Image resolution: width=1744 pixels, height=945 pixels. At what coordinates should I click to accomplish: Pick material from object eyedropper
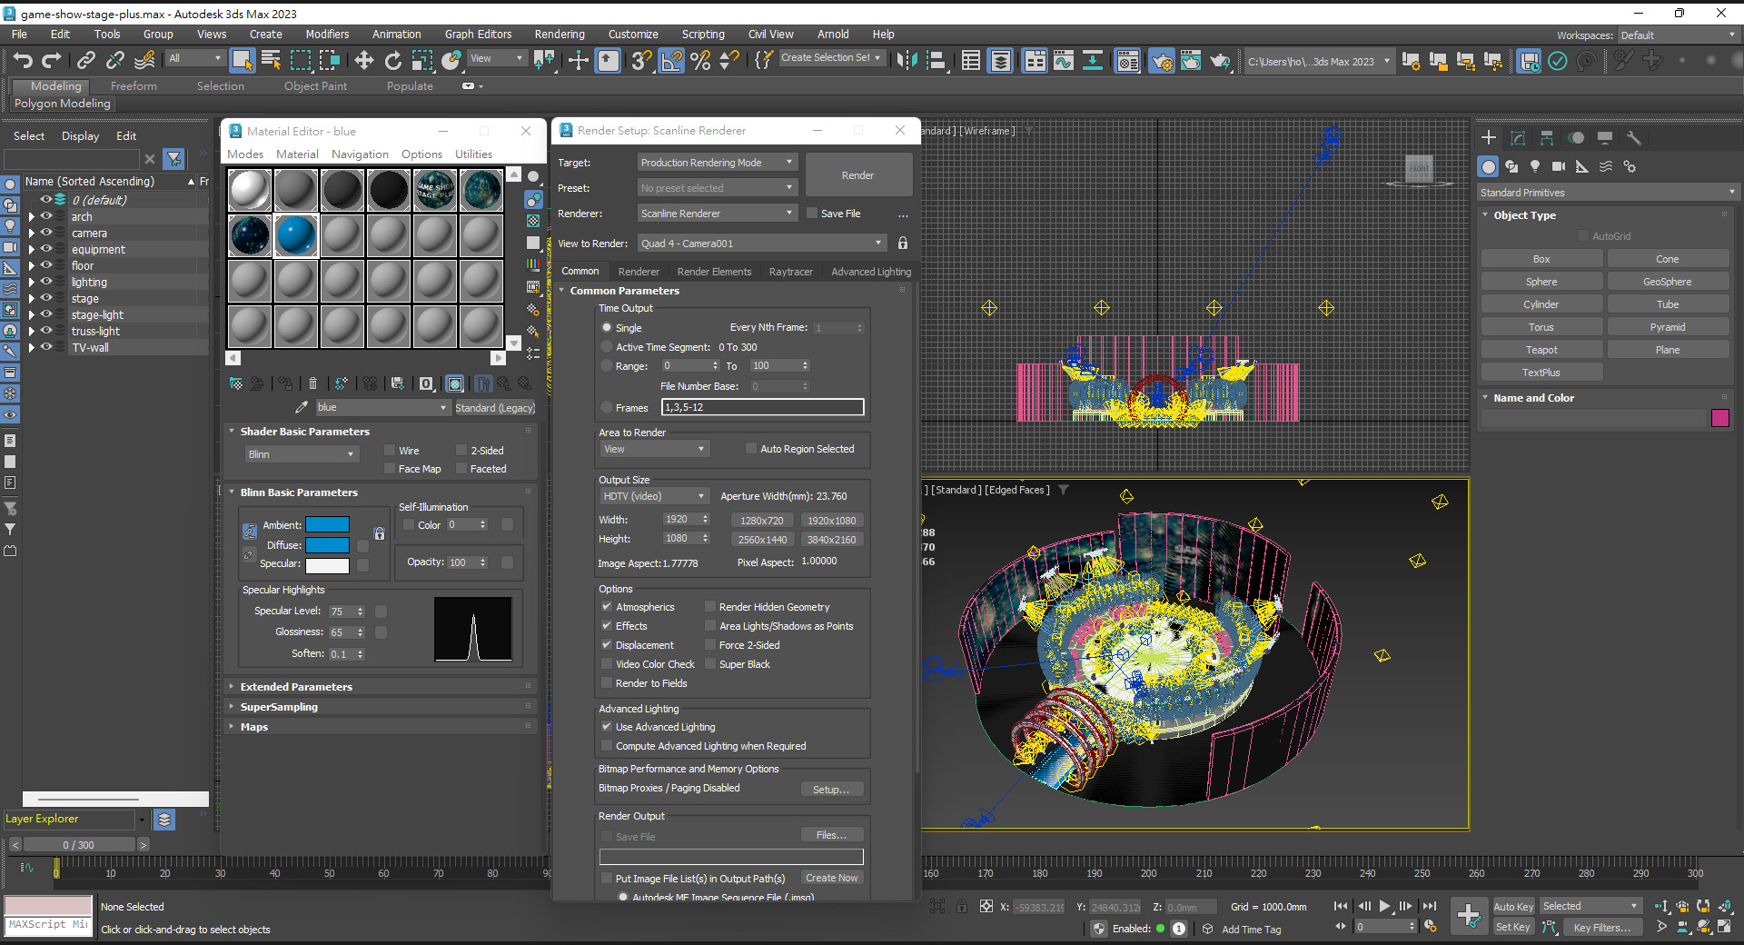[302, 407]
